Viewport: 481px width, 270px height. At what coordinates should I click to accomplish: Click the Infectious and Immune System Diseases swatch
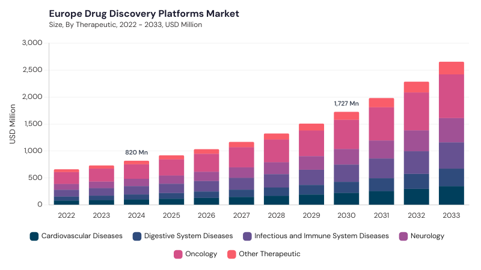pyautogui.click(x=247, y=236)
